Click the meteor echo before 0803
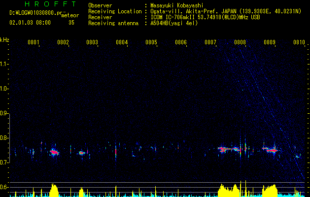 click(82, 153)
